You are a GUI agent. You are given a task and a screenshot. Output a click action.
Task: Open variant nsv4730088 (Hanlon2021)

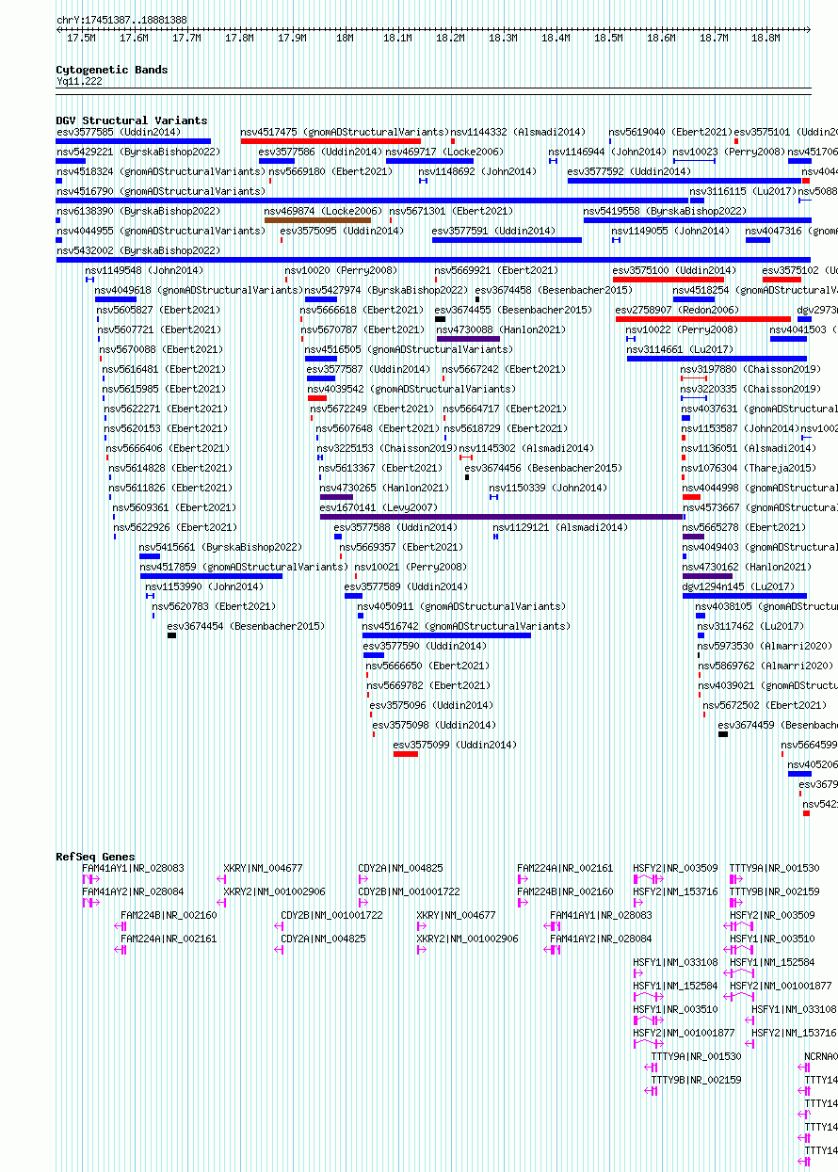point(501,329)
